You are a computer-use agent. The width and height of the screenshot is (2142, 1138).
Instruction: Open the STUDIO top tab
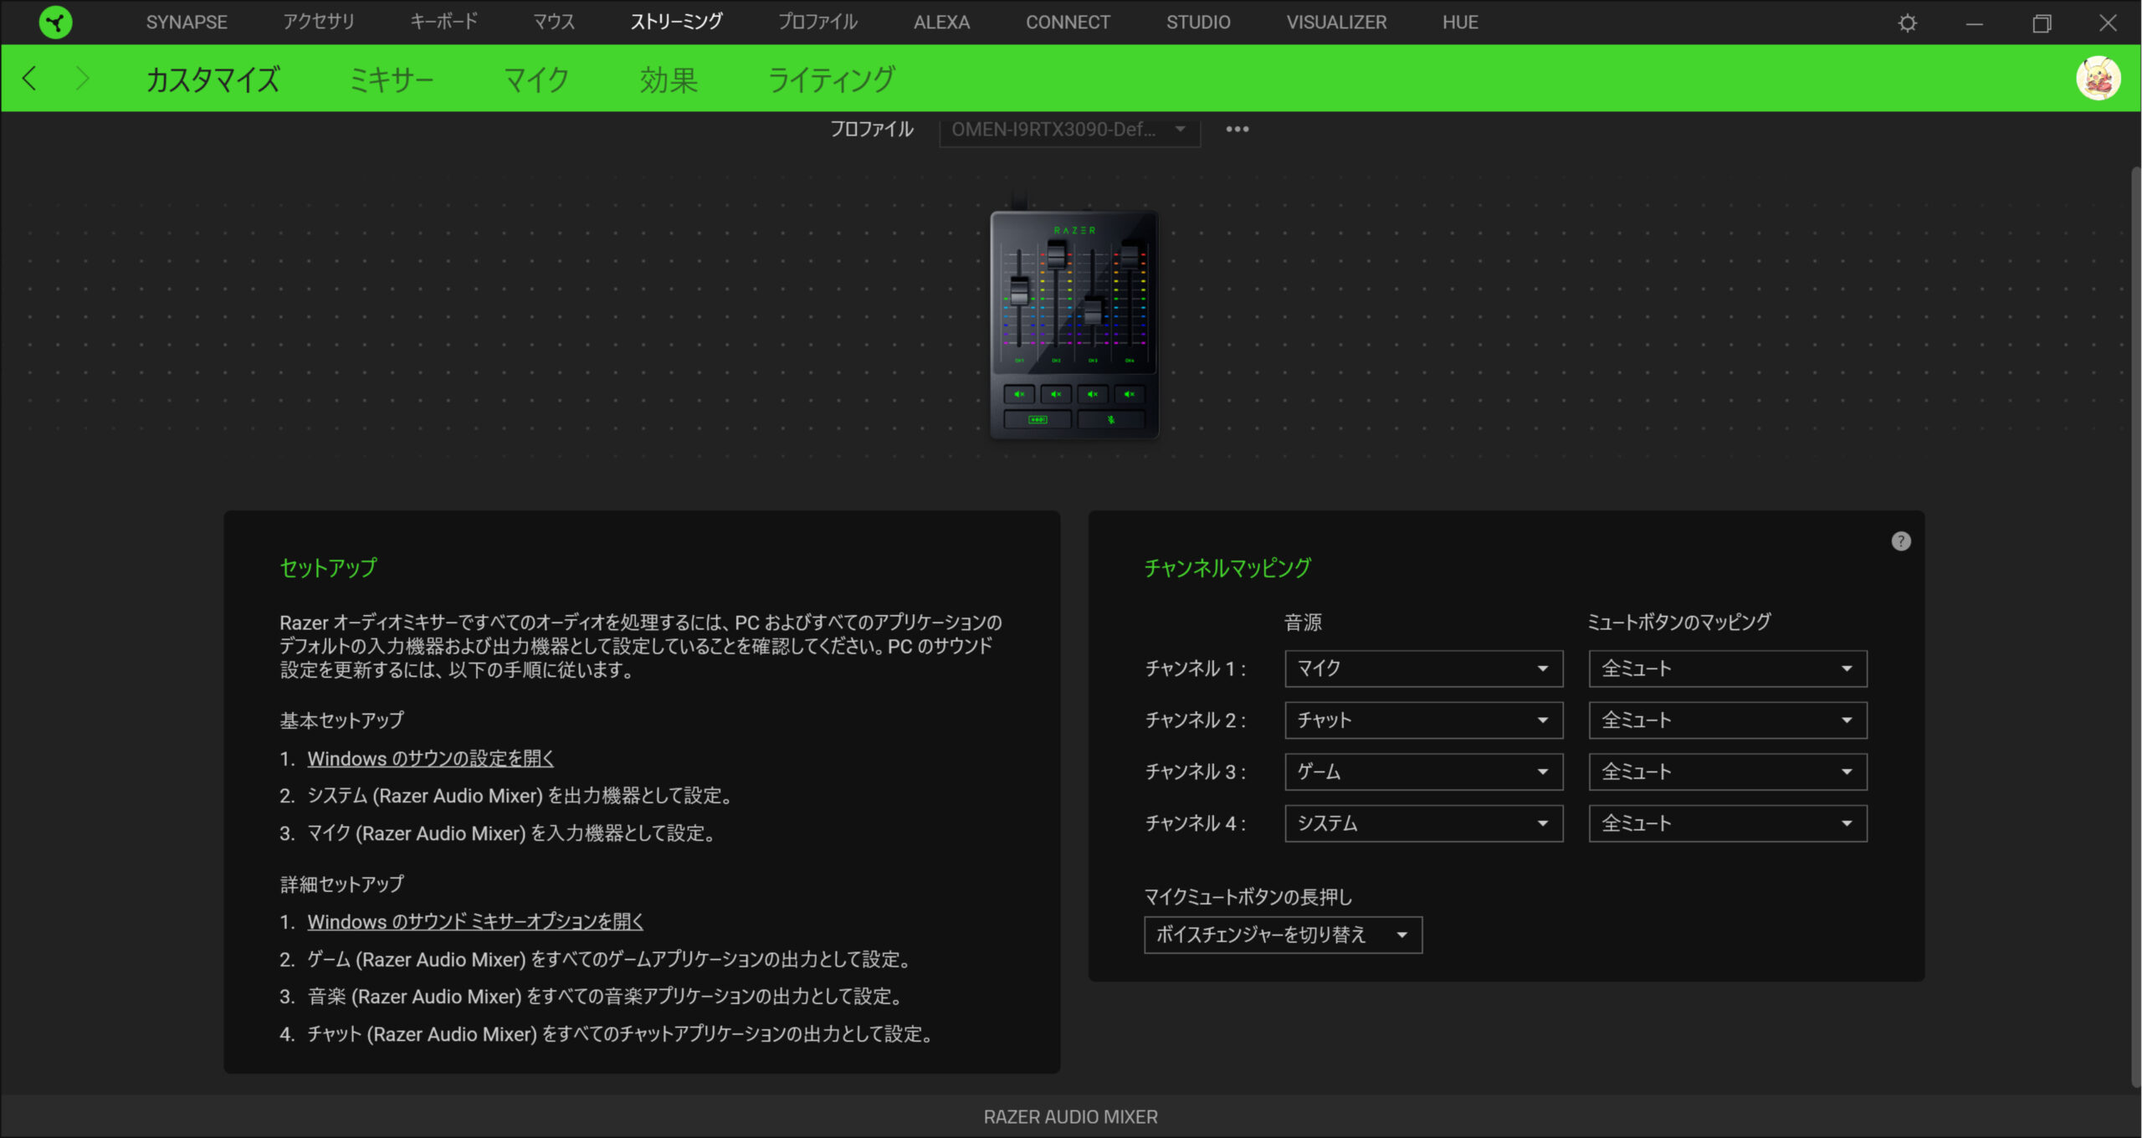tap(1198, 23)
